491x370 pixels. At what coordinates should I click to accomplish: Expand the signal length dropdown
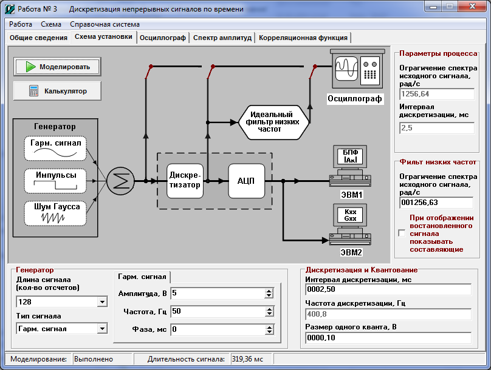click(x=101, y=302)
